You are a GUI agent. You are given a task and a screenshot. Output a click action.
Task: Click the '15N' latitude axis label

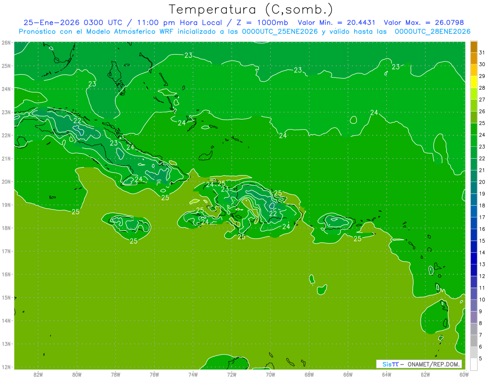[x=6, y=297]
